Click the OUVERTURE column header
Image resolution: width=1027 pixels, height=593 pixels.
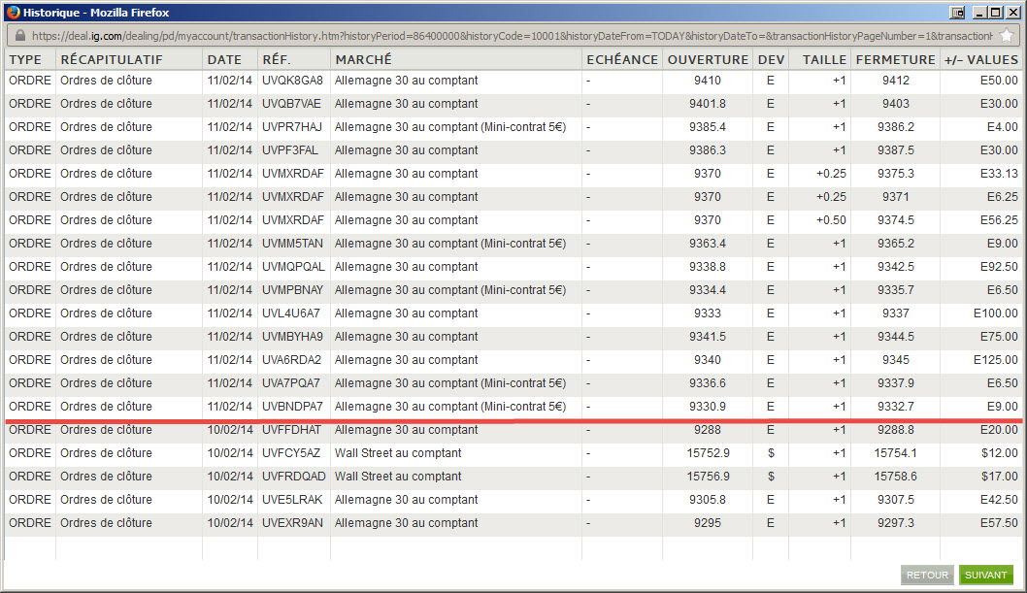tap(708, 59)
